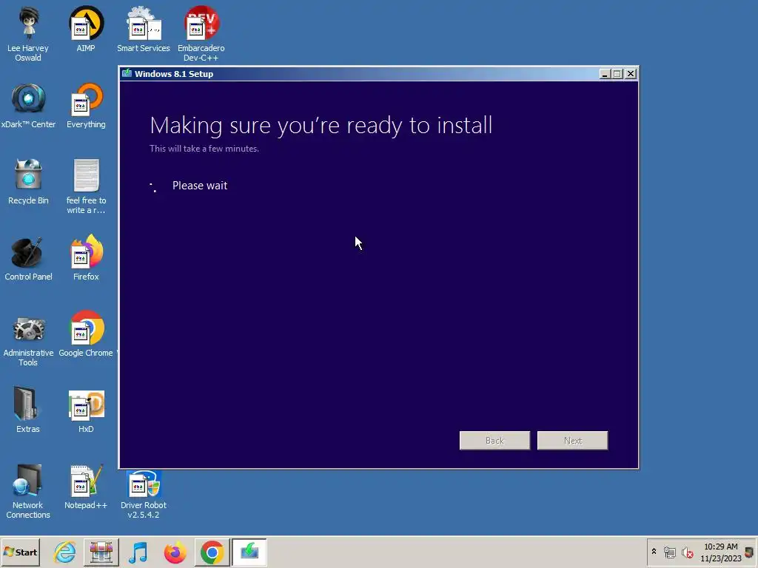The image size is (758, 568).
Task: Select the Network Connections icon
Action: click(28, 492)
